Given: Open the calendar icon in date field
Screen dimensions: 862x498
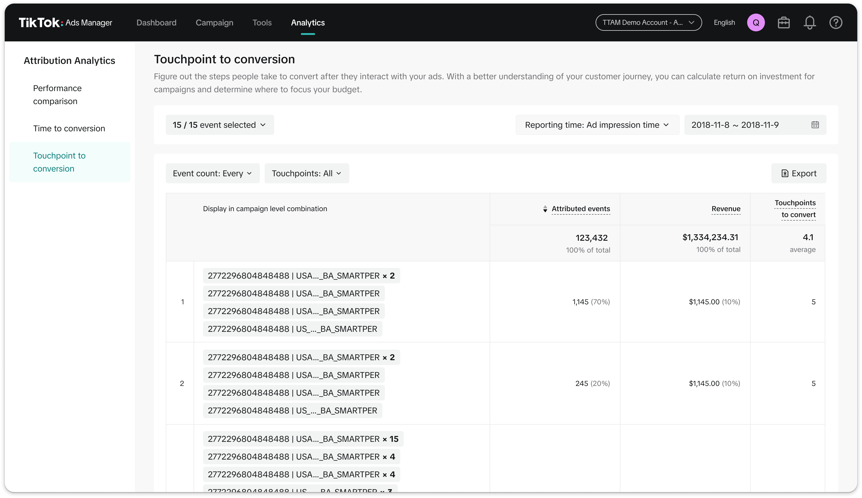Looking at the screenshot, I should pos(815,125).
